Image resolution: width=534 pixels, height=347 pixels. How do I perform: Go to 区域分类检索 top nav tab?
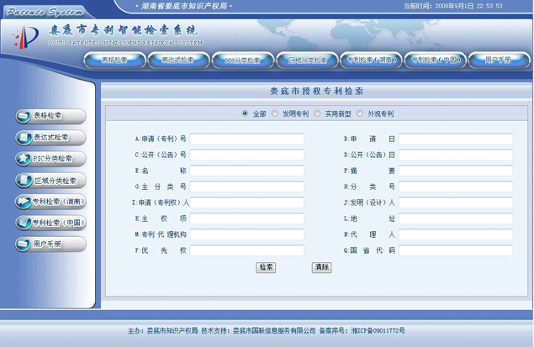point(307,60)
